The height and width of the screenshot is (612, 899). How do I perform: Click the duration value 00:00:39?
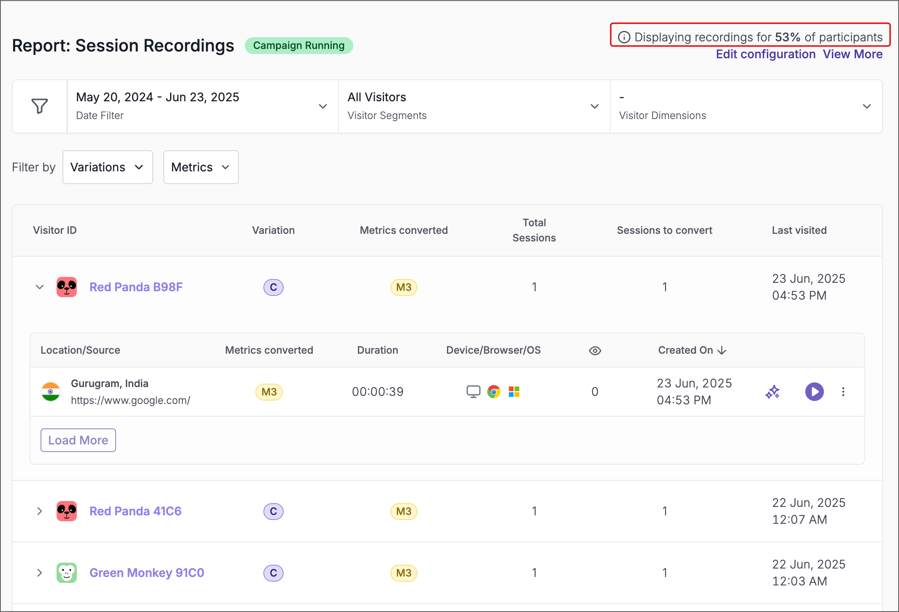(378, 392)
